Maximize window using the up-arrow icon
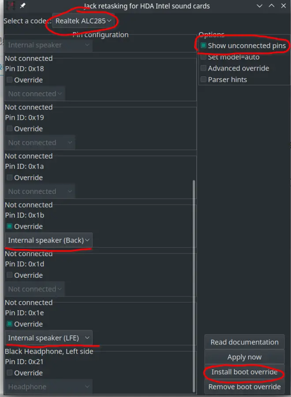 click(272, 6)
